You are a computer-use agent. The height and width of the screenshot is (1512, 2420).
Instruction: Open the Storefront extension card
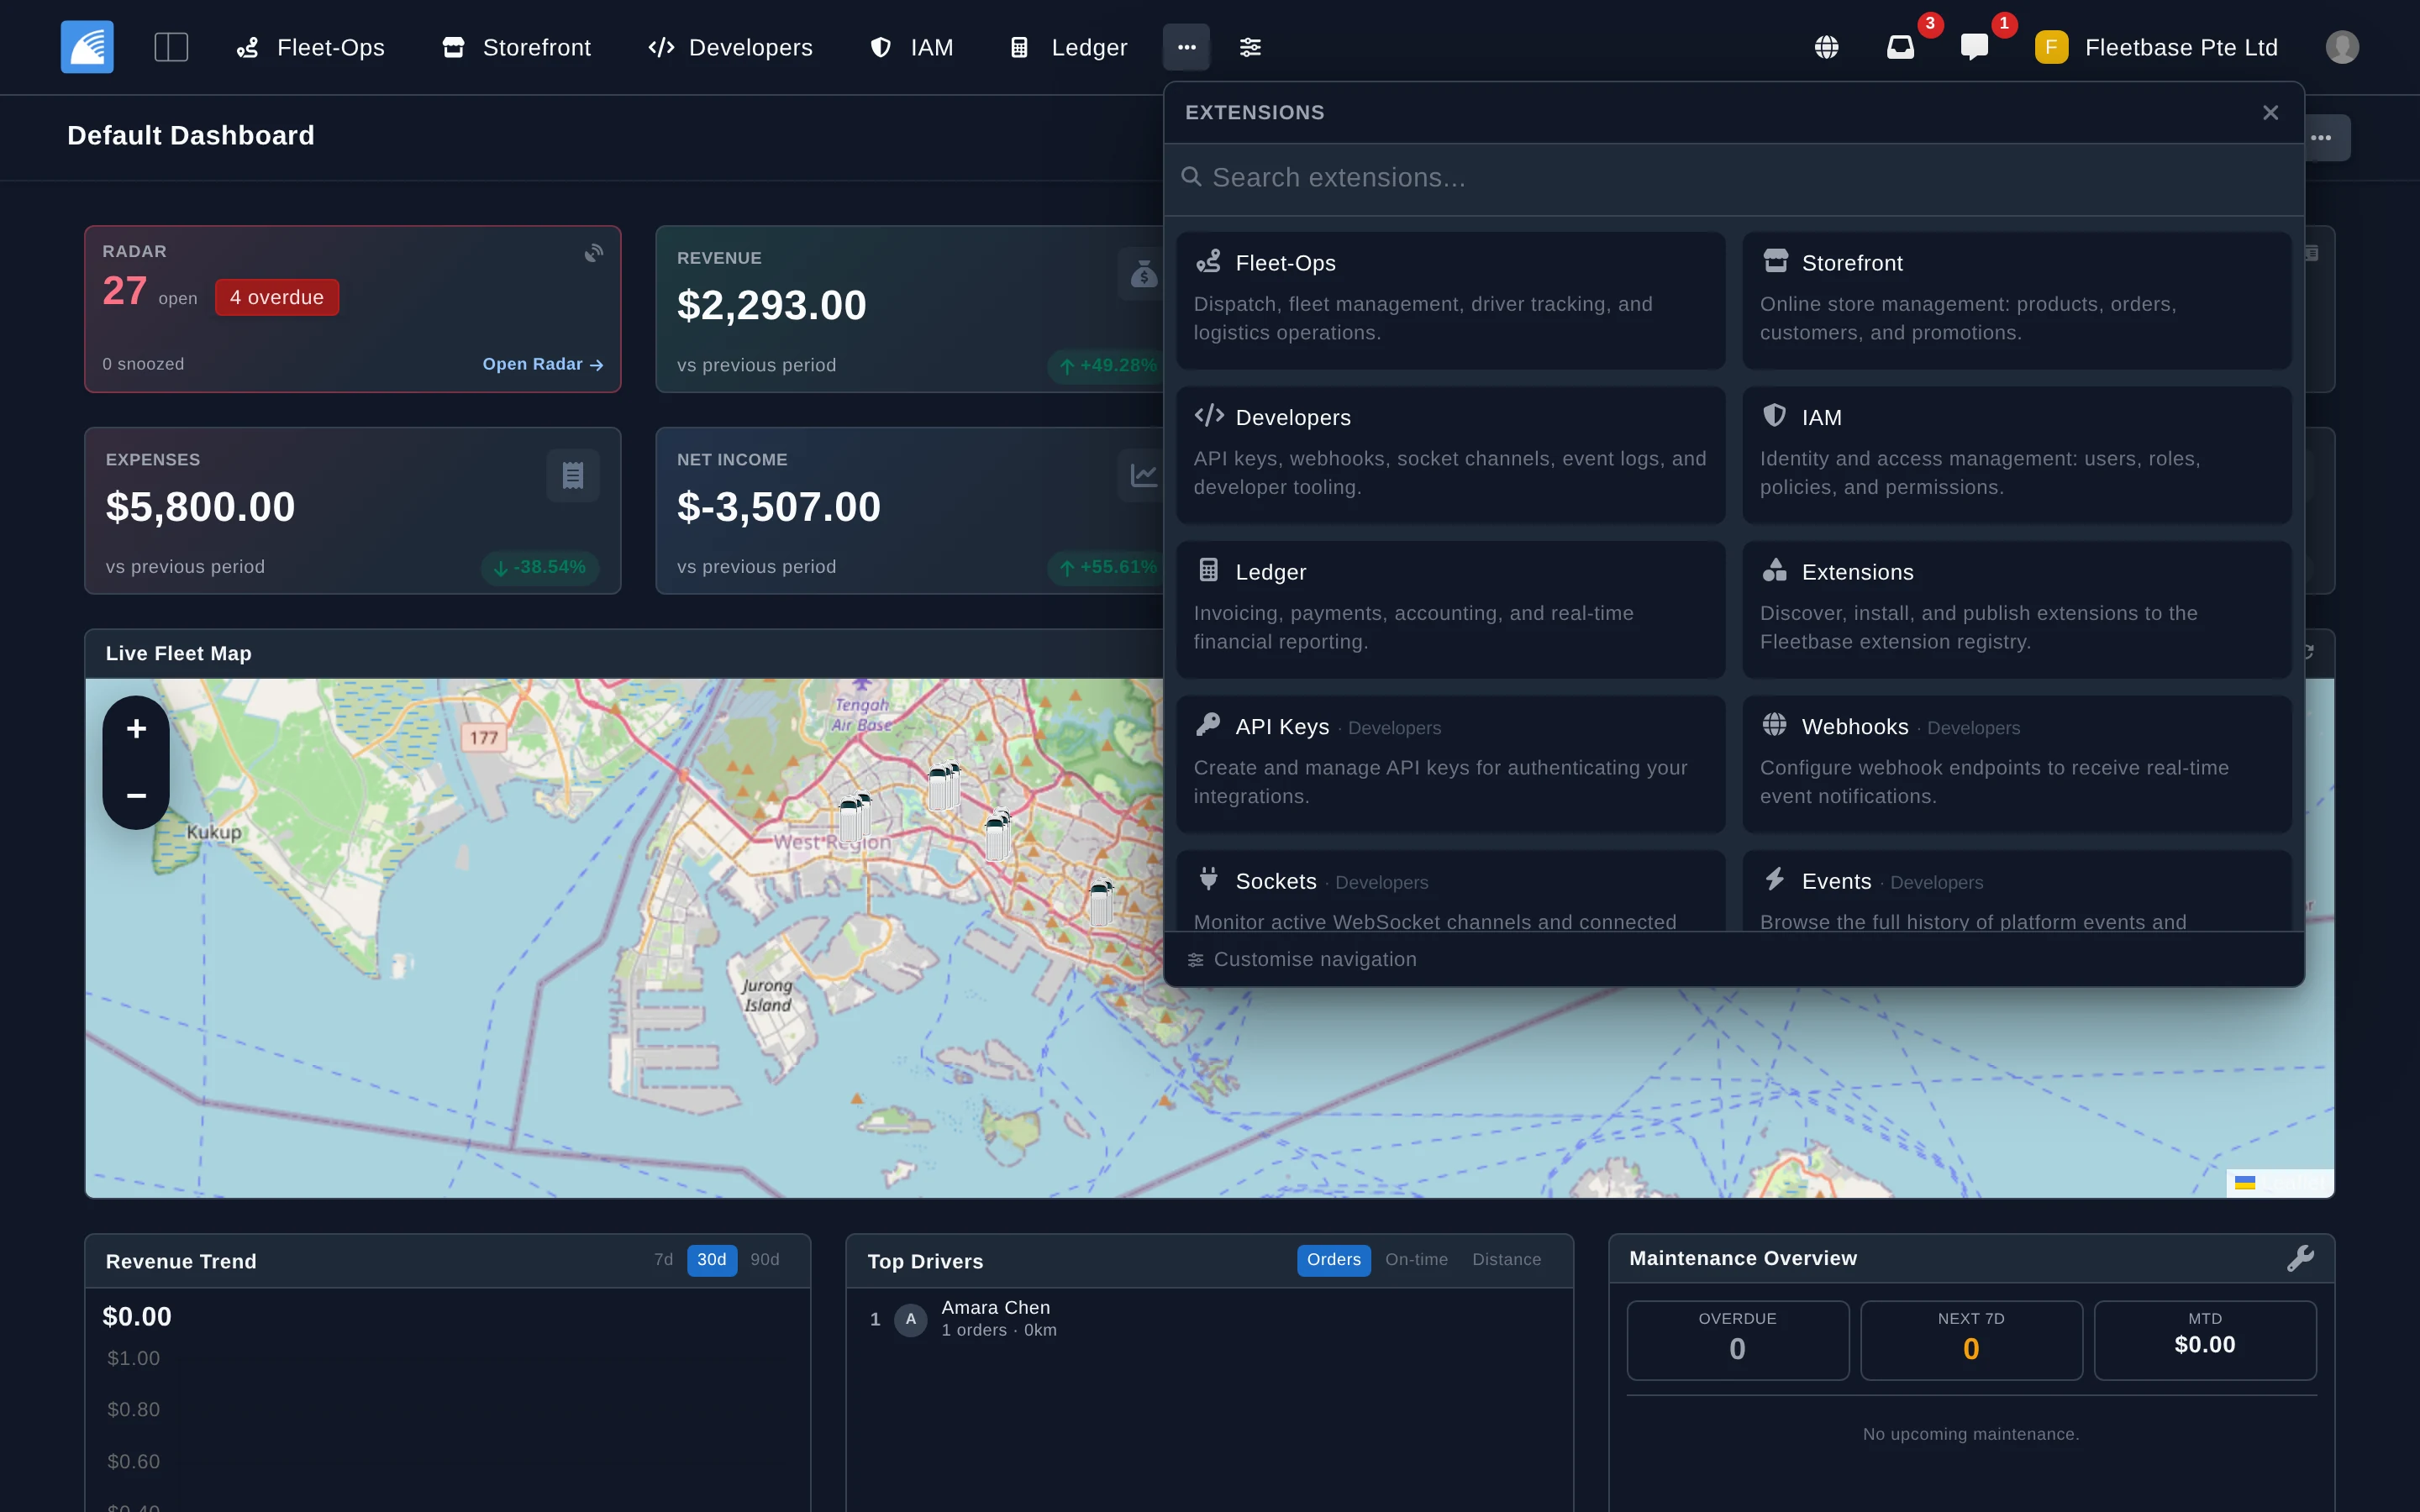click(x=2016, y=300)
